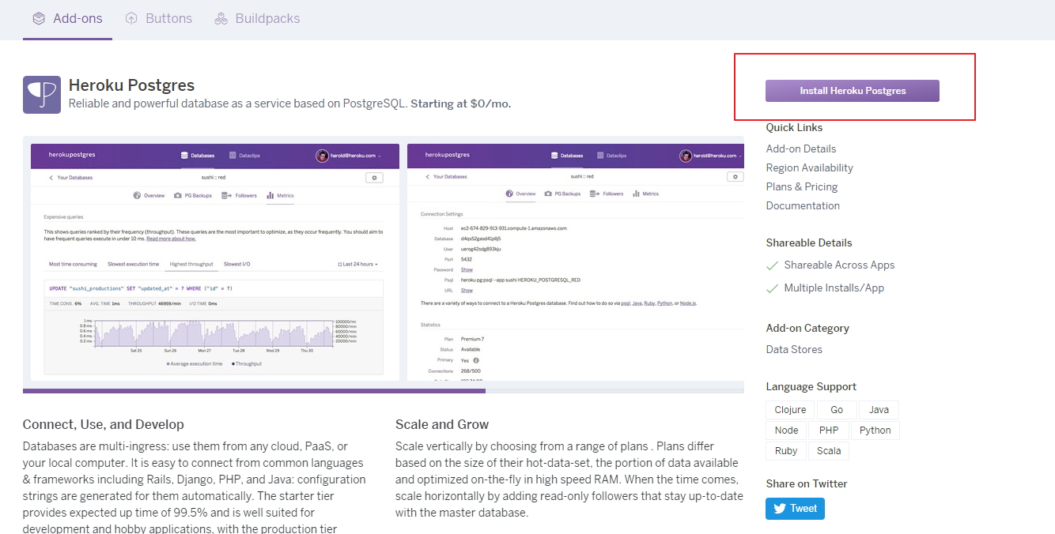Screen dimensions: 1055x534
Task: Click the Starting at $0/mo. text
Action: (460, 103)
